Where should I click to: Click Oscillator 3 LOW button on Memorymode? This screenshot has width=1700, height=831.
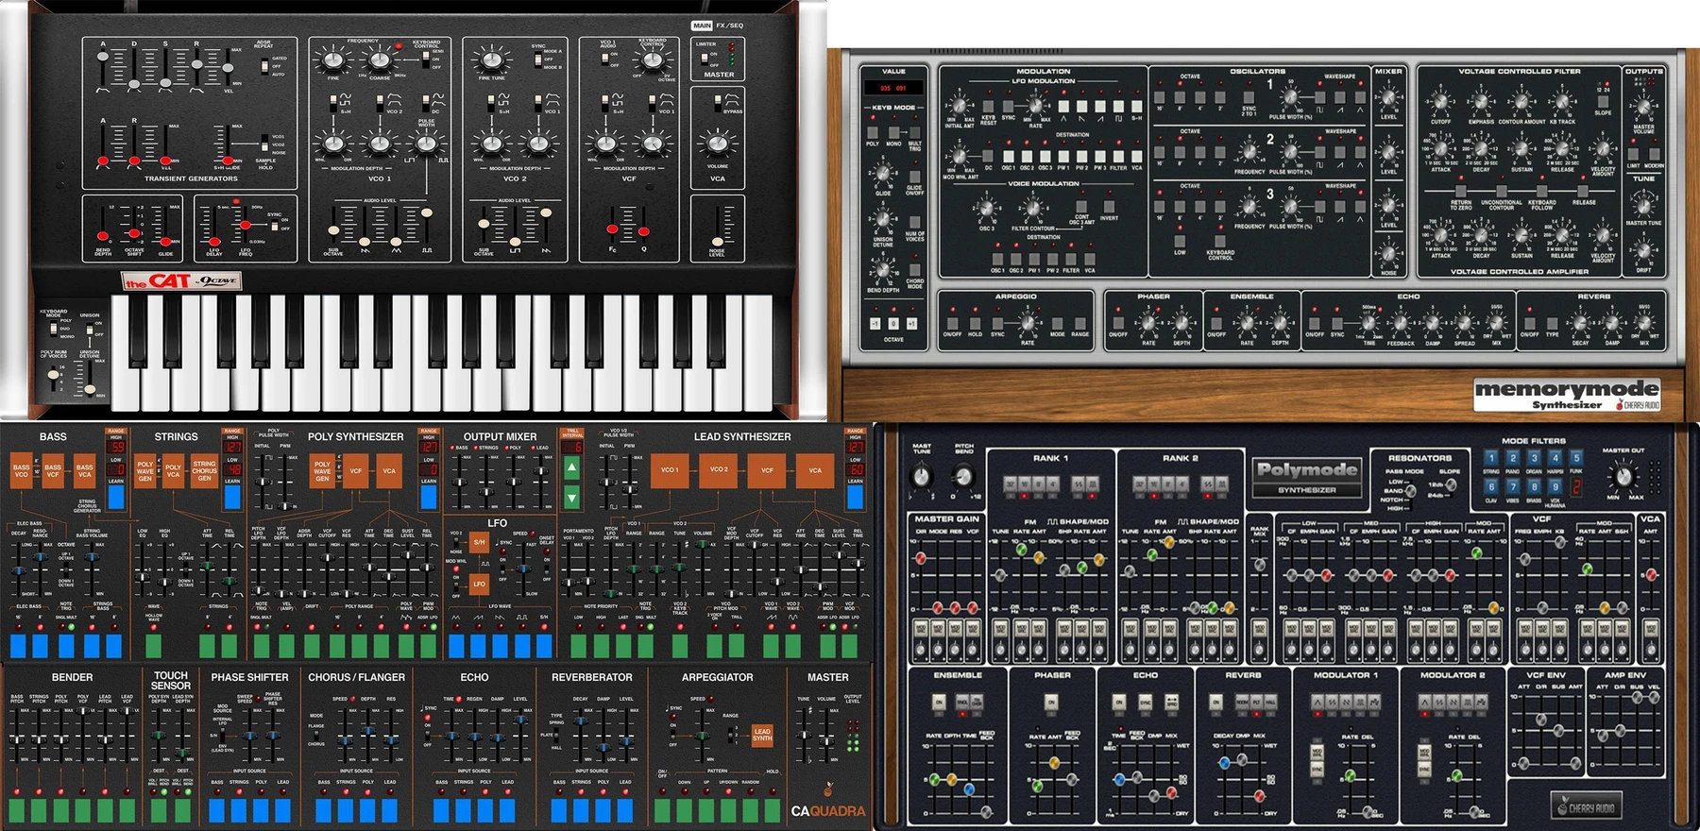click(1180, 241)
